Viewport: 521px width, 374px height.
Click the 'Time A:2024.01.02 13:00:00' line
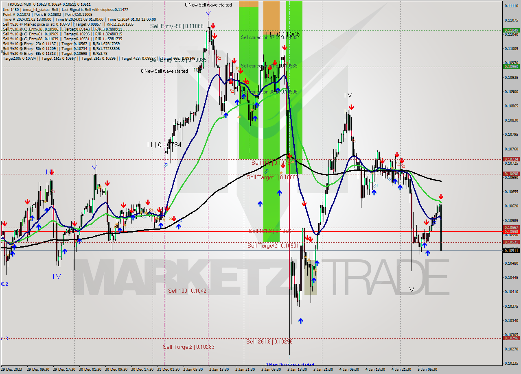[x=27, y=19]
